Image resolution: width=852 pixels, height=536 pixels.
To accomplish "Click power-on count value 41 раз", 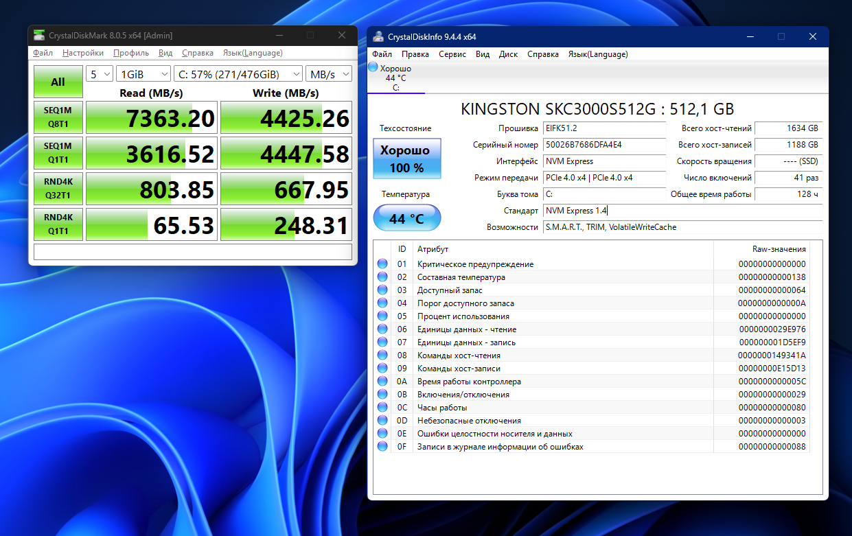I will pos(788,178).
